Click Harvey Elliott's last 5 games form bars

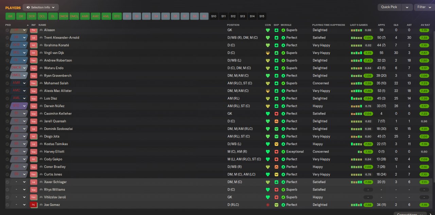click(360, 152)
